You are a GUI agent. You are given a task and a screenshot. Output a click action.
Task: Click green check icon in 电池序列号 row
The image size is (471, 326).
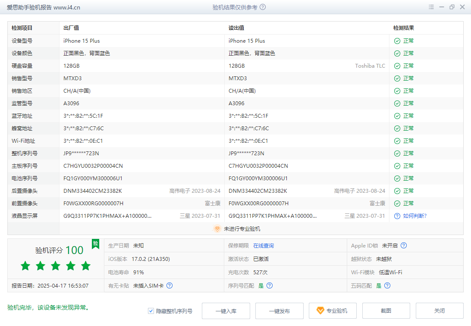[397, 179]
